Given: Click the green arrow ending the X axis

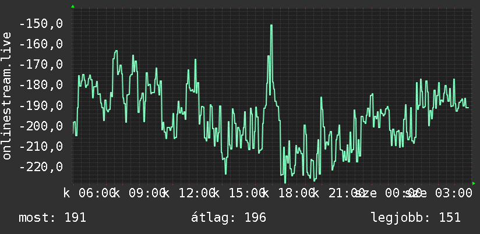Looking at the screenshot, I should 474,183.
